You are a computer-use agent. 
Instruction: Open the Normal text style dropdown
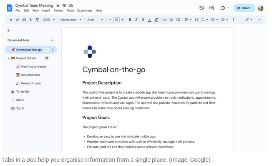coord(71,20)
